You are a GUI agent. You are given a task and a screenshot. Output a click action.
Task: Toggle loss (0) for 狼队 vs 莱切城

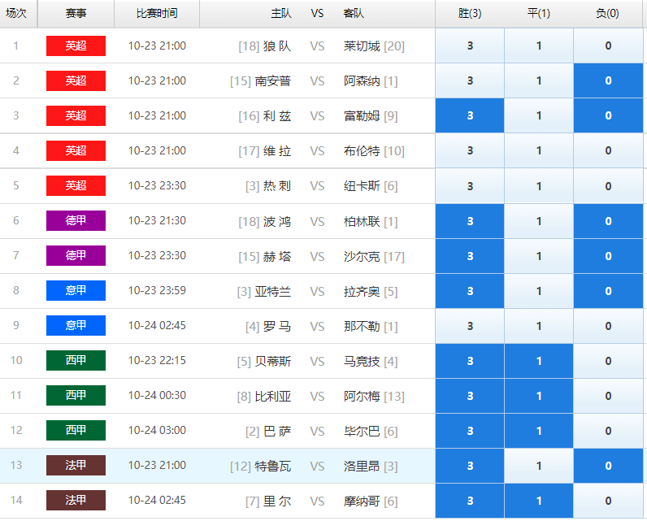608,46
